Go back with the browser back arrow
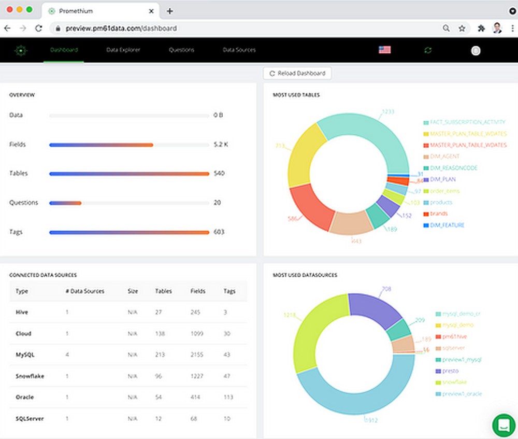The height and width of the screenshot is (439, 518). 7,29
